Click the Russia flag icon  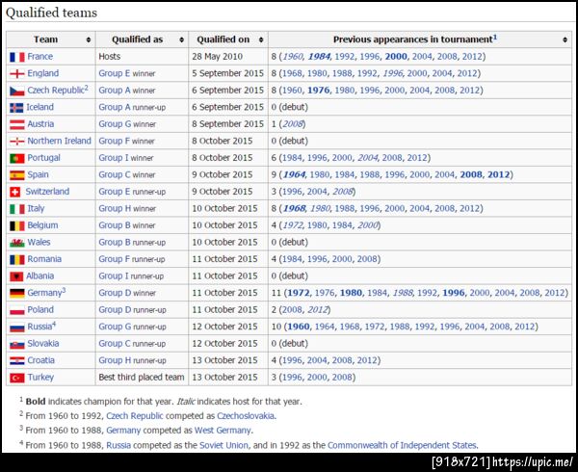17,328
